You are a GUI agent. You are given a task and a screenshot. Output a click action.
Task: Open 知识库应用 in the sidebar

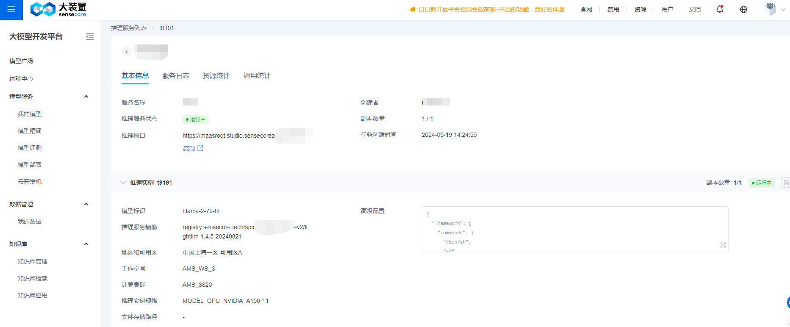click(x=33, y=295)
